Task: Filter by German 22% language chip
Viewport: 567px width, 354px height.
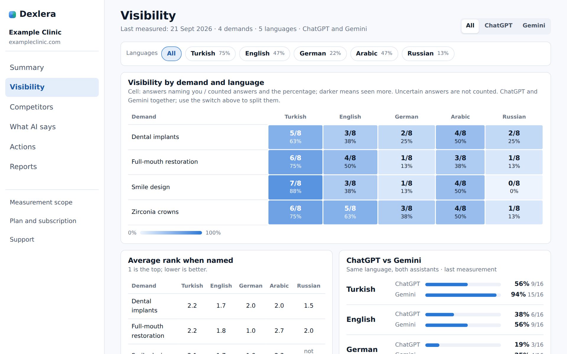Action: (x=320, y=54)
